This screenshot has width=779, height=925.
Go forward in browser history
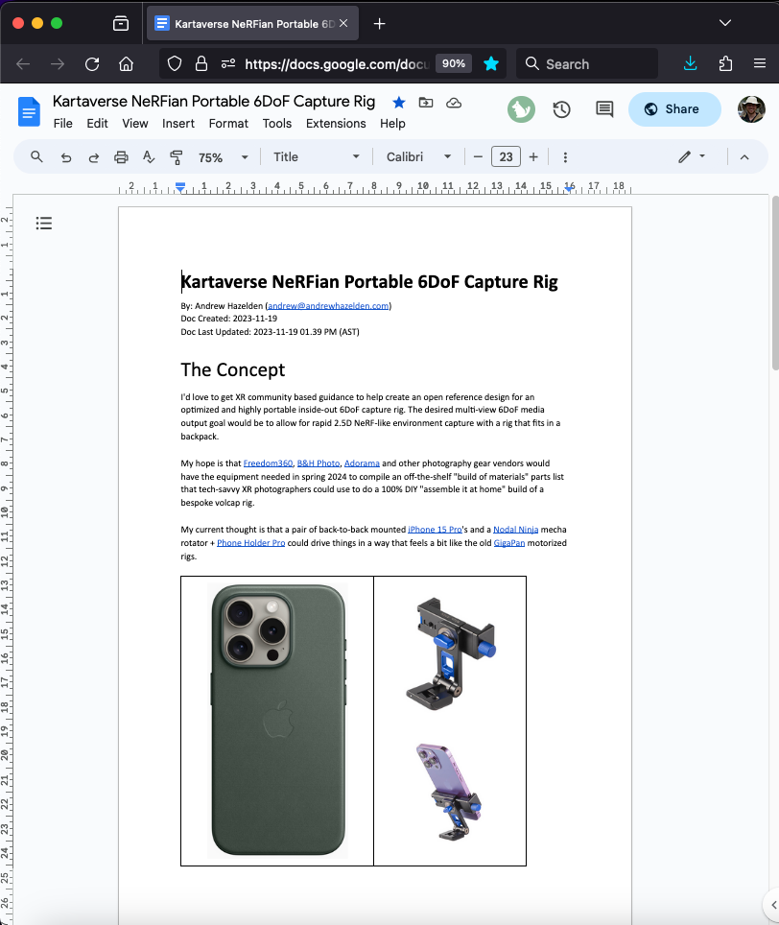pyautogui.click(x=58, y=63)
